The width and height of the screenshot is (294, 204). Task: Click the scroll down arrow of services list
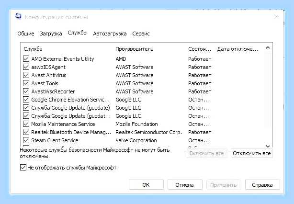coord(268,146)
